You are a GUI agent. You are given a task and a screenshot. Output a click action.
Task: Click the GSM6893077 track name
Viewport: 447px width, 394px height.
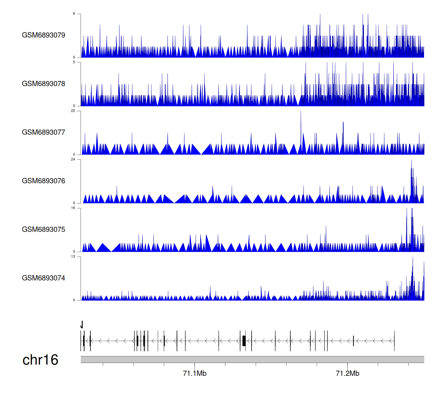[44, 133]
